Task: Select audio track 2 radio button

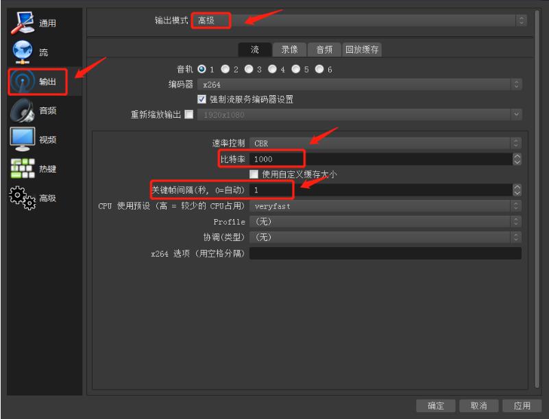Action: click(225, 69)
